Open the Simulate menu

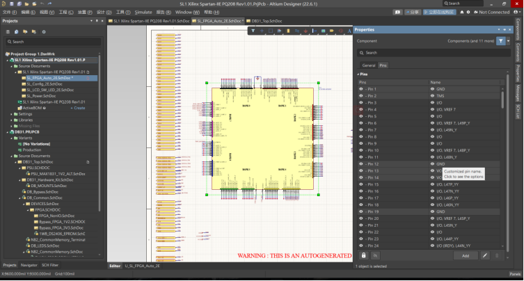[x=143, y=12]
